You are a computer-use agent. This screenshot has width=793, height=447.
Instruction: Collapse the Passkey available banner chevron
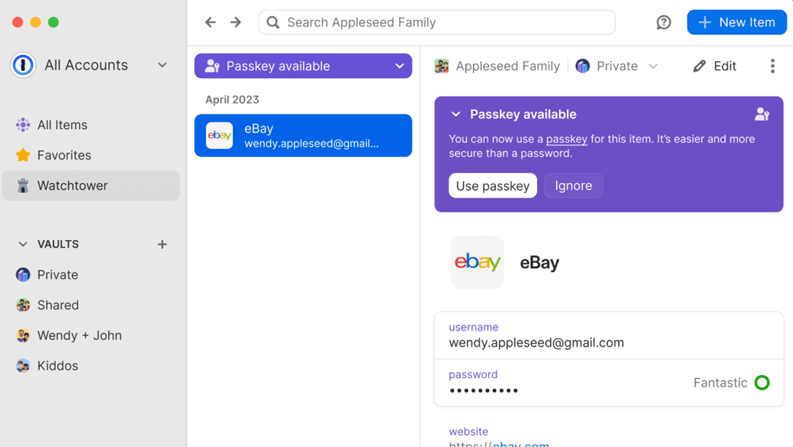tap(456, 114)
